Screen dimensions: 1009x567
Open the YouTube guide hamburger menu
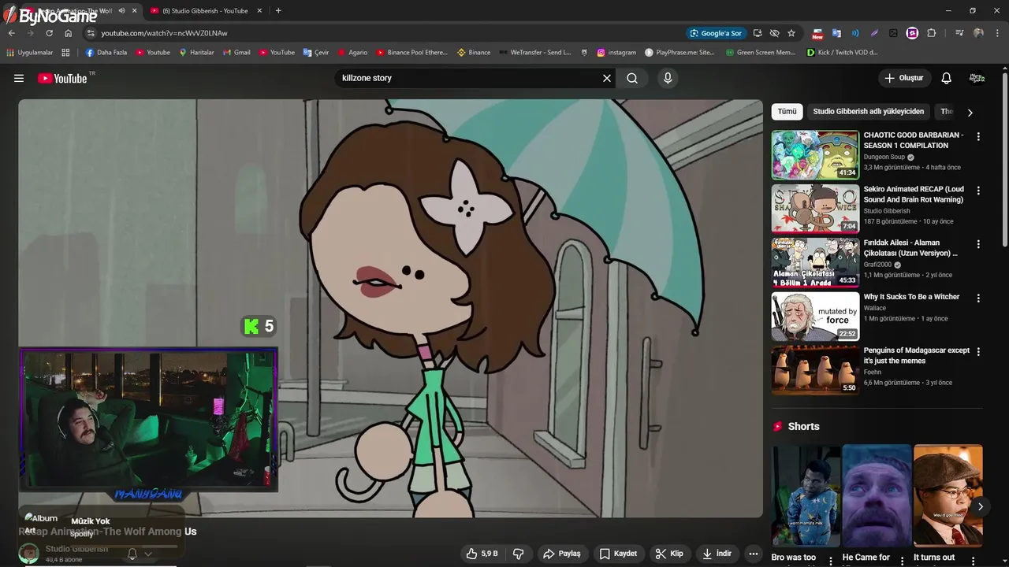pos(19,78)
